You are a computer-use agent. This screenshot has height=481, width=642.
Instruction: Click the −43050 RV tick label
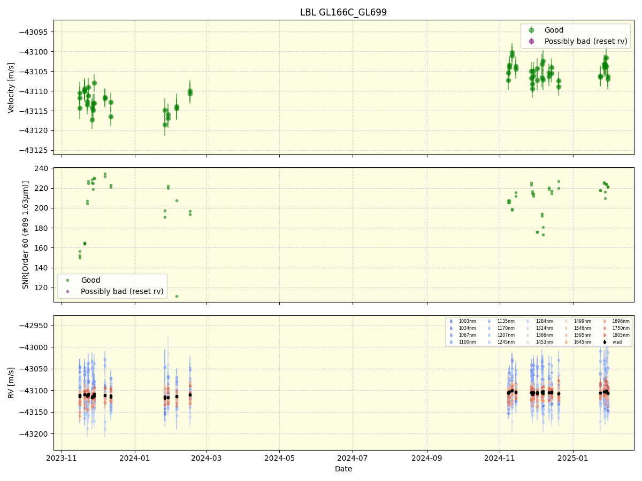coord(34,369)
